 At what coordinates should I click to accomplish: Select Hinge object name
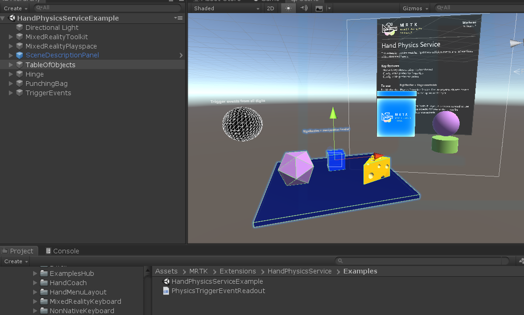coord(35,74)
